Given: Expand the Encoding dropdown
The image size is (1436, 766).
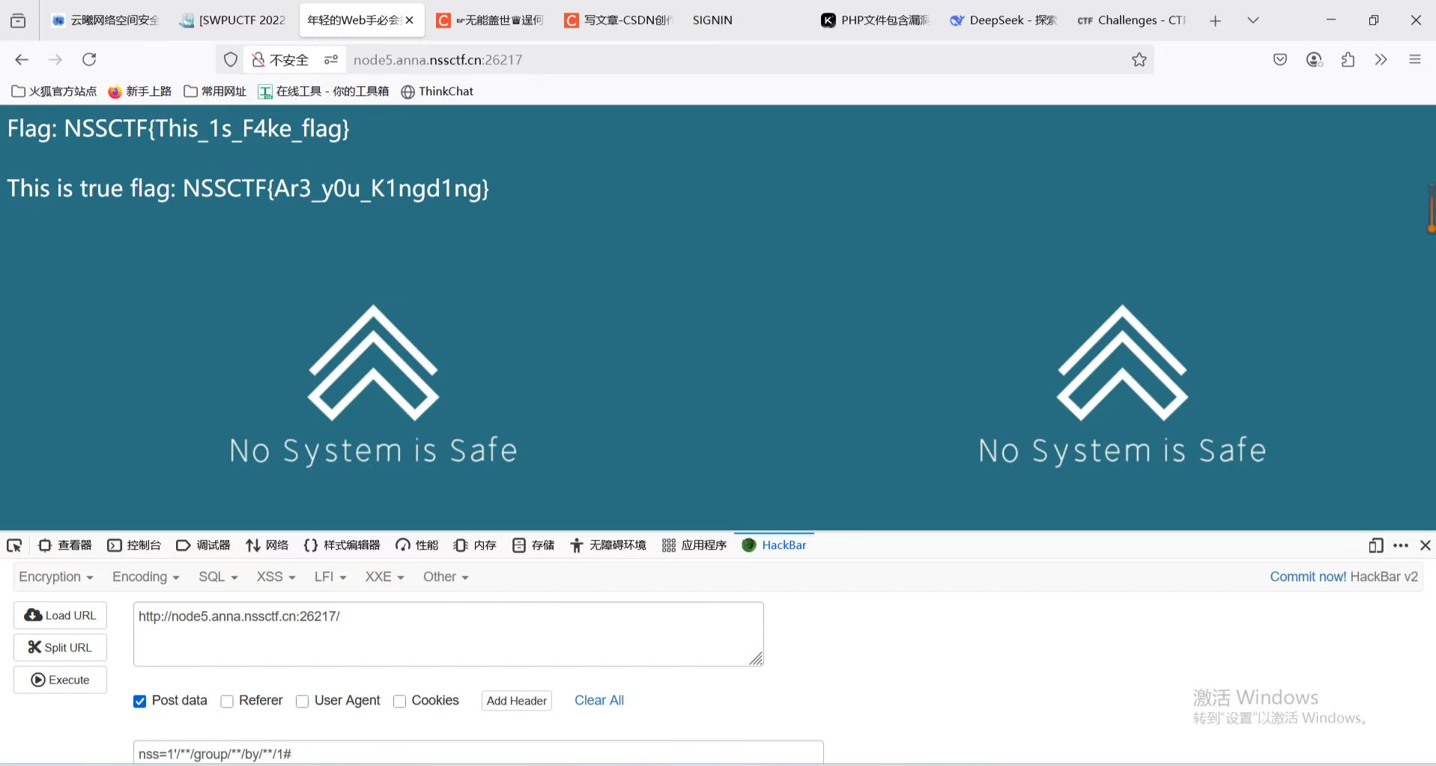Looking at the screenshot, I should tap(146, 577).
